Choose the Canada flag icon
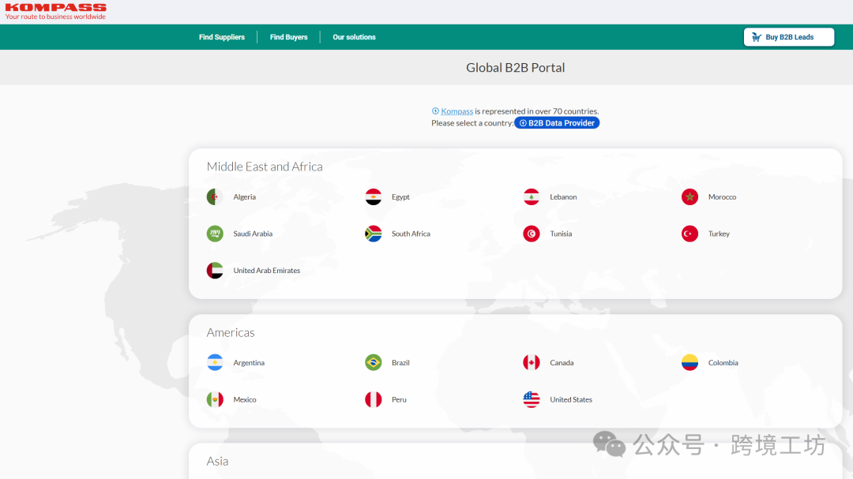853x479 pixels. (532, 363)
